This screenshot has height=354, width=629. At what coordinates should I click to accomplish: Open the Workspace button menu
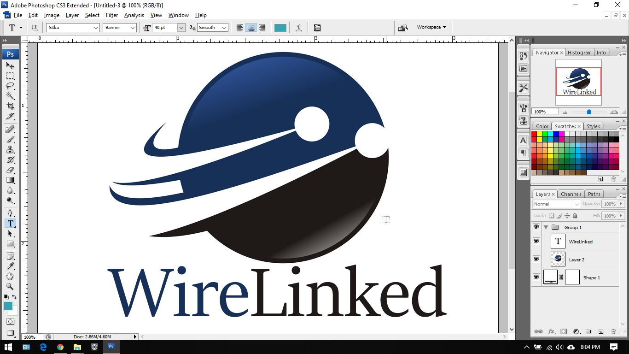(x=431, y=27)
